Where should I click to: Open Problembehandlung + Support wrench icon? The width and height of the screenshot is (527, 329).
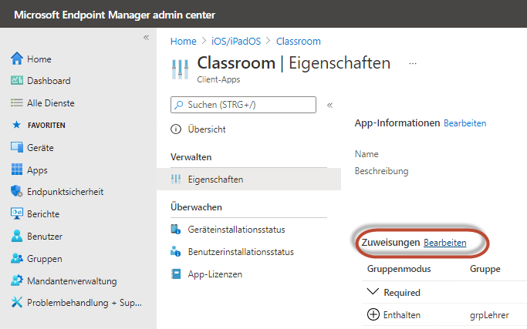[17, 303]
